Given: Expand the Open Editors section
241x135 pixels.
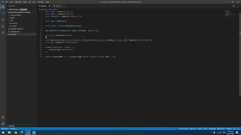Looking at the screenshot, I should 13,9.
